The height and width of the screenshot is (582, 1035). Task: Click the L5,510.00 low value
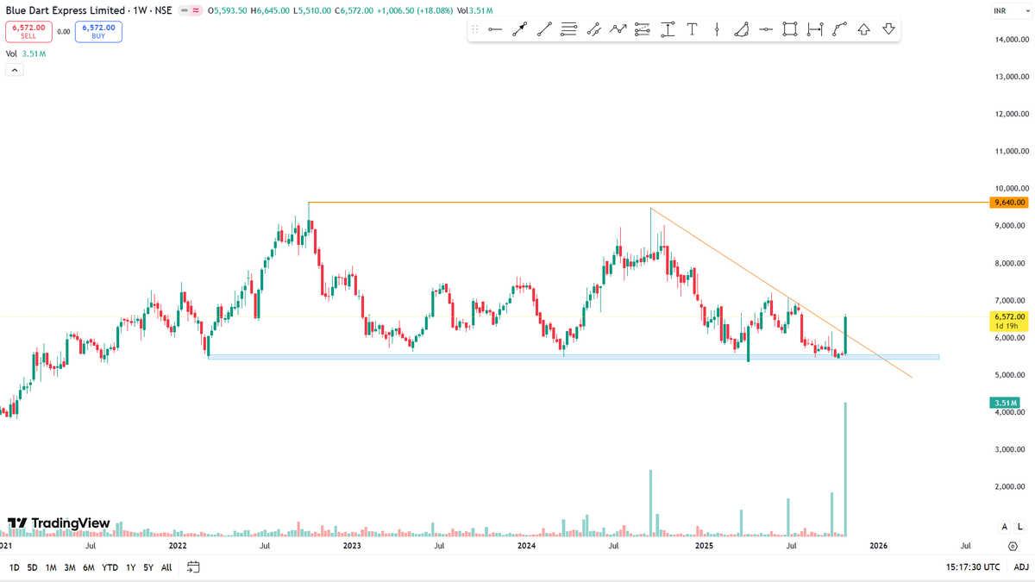pos(311,11)
